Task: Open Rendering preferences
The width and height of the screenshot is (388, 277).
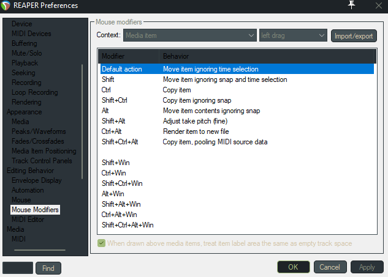Action: click(26, 102)
